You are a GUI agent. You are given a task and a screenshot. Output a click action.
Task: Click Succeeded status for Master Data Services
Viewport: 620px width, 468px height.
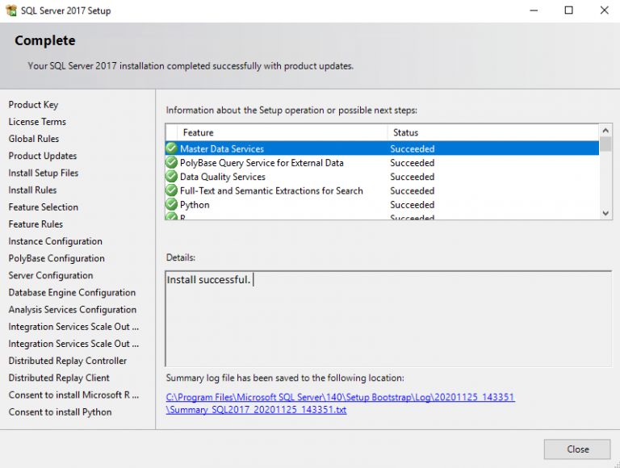pyautogui.click(x=412, y=149)
